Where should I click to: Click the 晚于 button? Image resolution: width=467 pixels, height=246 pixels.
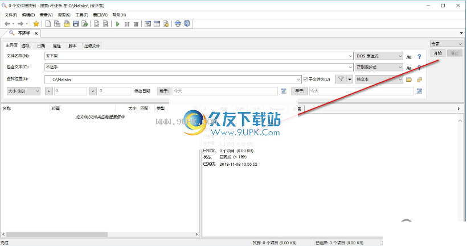coord(164,91)
